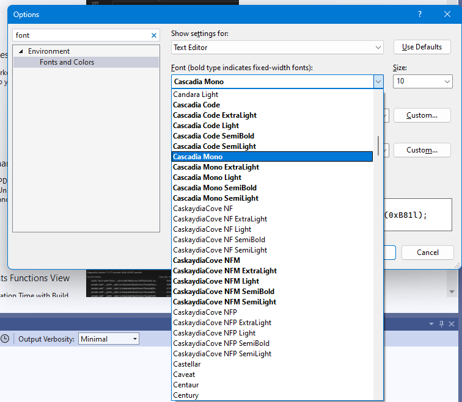The width and height of the screenshot is (462, 402).
Task: Select CaskaydiaCove NFM SemiBold font
Action: coord(272,292)
